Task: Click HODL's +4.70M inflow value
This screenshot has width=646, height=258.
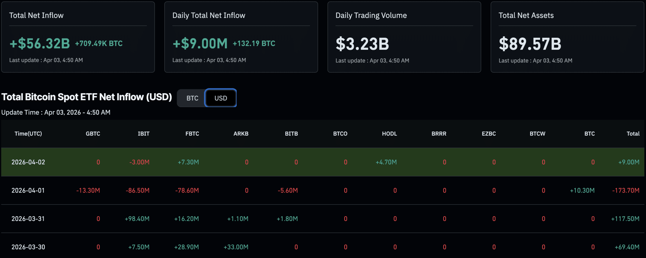Action: [x=386, y=162]
